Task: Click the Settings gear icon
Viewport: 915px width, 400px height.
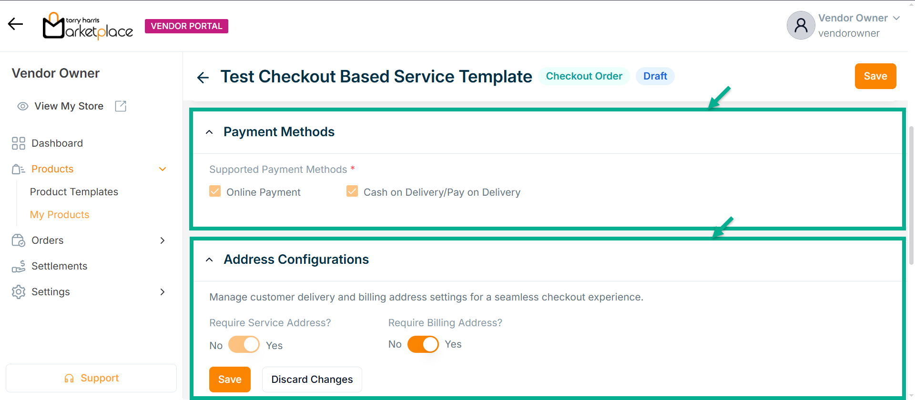Action: (x=19, y=292)
